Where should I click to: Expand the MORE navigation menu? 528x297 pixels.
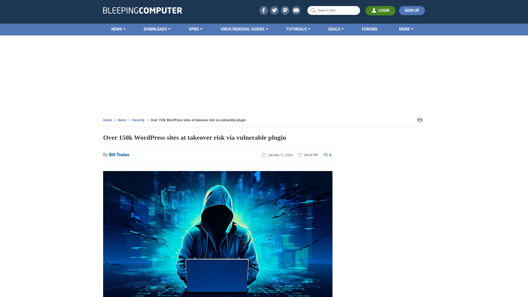point(406,29)
